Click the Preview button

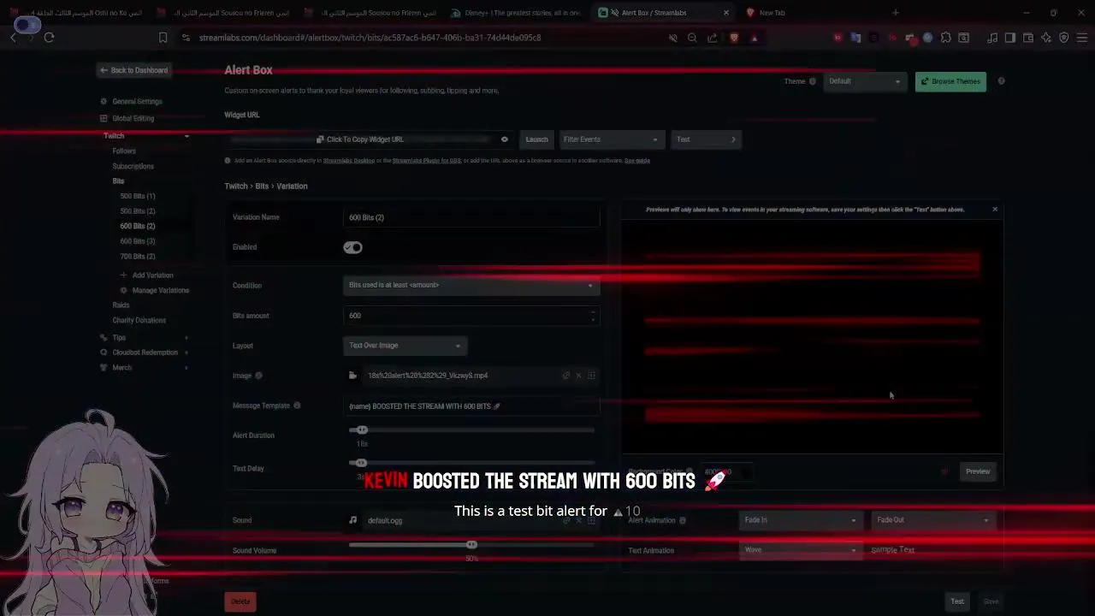click(978, 471)
